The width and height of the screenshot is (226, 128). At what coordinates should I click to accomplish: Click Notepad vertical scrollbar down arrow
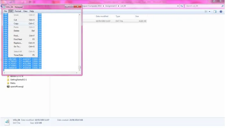coord(80,70)
